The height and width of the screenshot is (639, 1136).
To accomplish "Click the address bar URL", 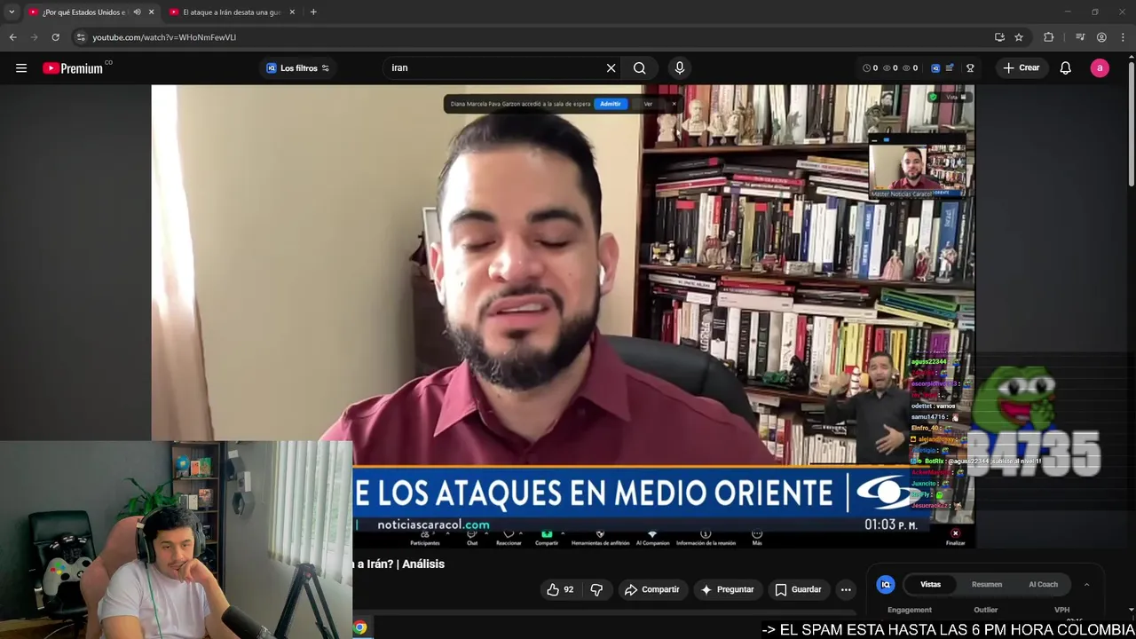I will click(x=164, y=37).
